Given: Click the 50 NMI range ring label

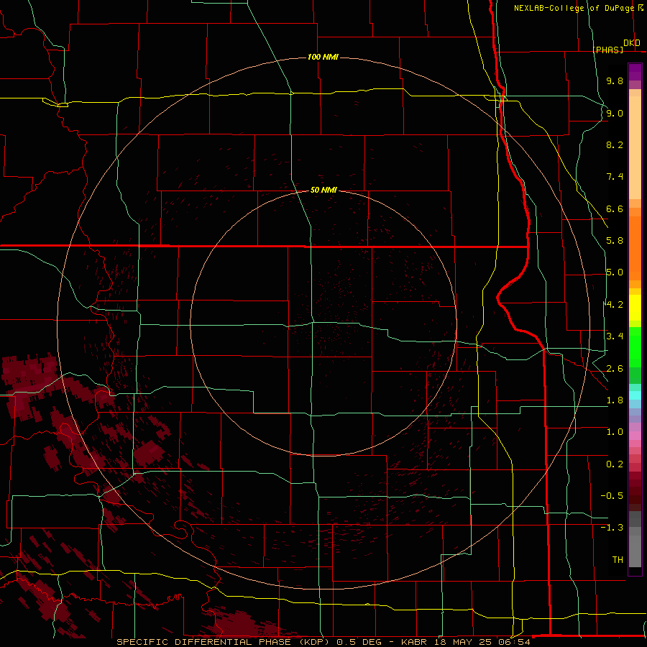Looking at the screenshot, I should pyautogui.click(x=323, y=190).
